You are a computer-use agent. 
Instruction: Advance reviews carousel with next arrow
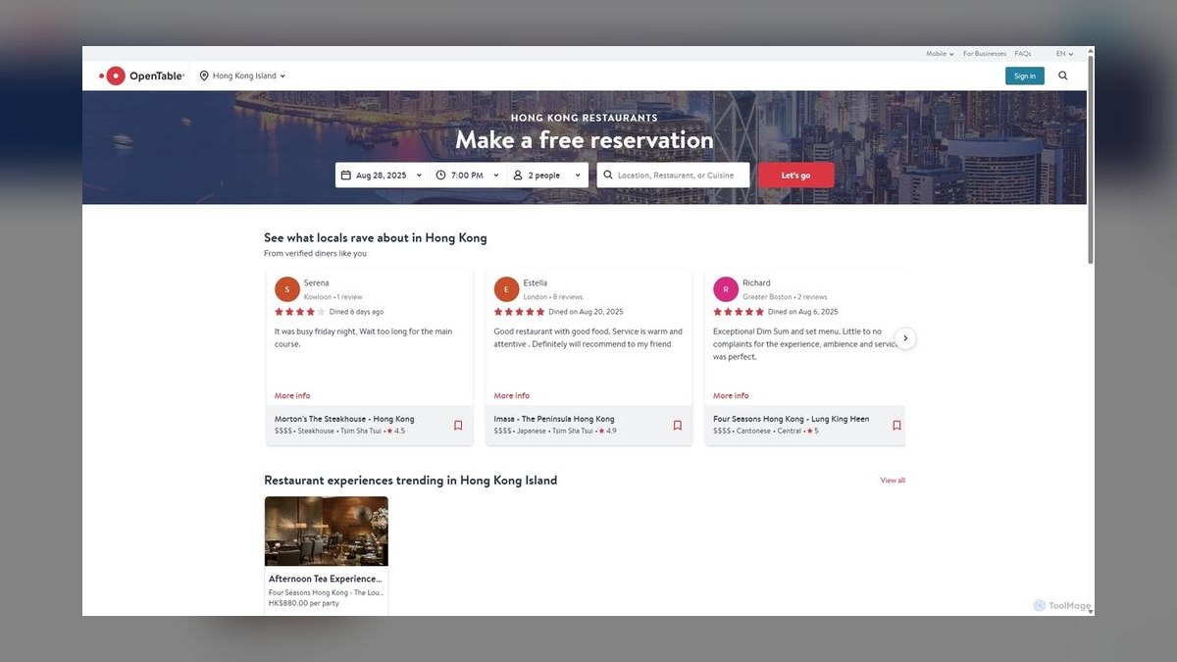click(905, 338)
